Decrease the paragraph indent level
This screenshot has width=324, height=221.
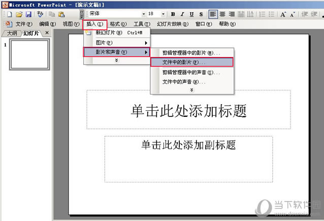click(305, 14)
